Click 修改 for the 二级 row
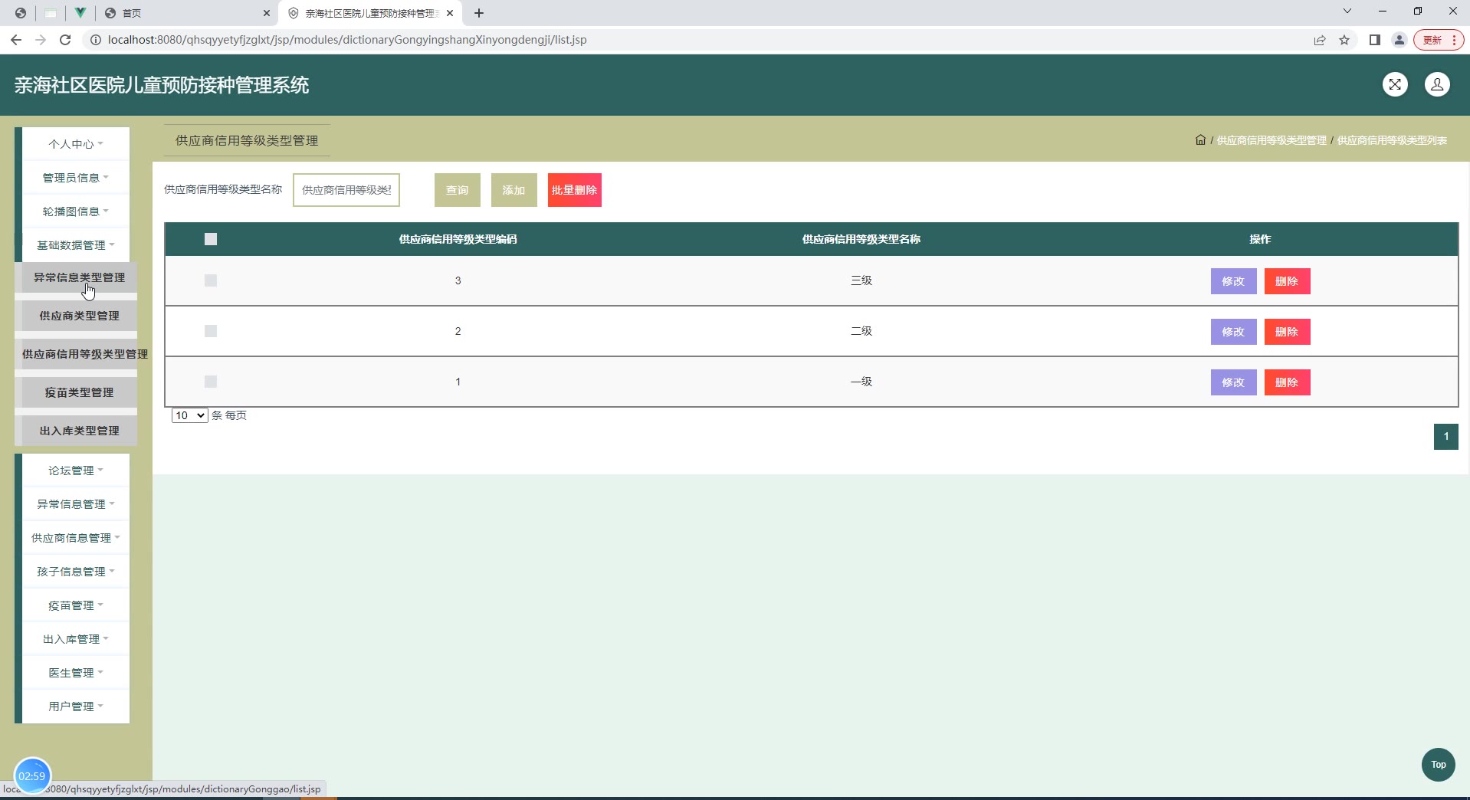Image resolution: width=1470 pixels, height=800 pixels. pyautogui.click(x=1233, y=332)
